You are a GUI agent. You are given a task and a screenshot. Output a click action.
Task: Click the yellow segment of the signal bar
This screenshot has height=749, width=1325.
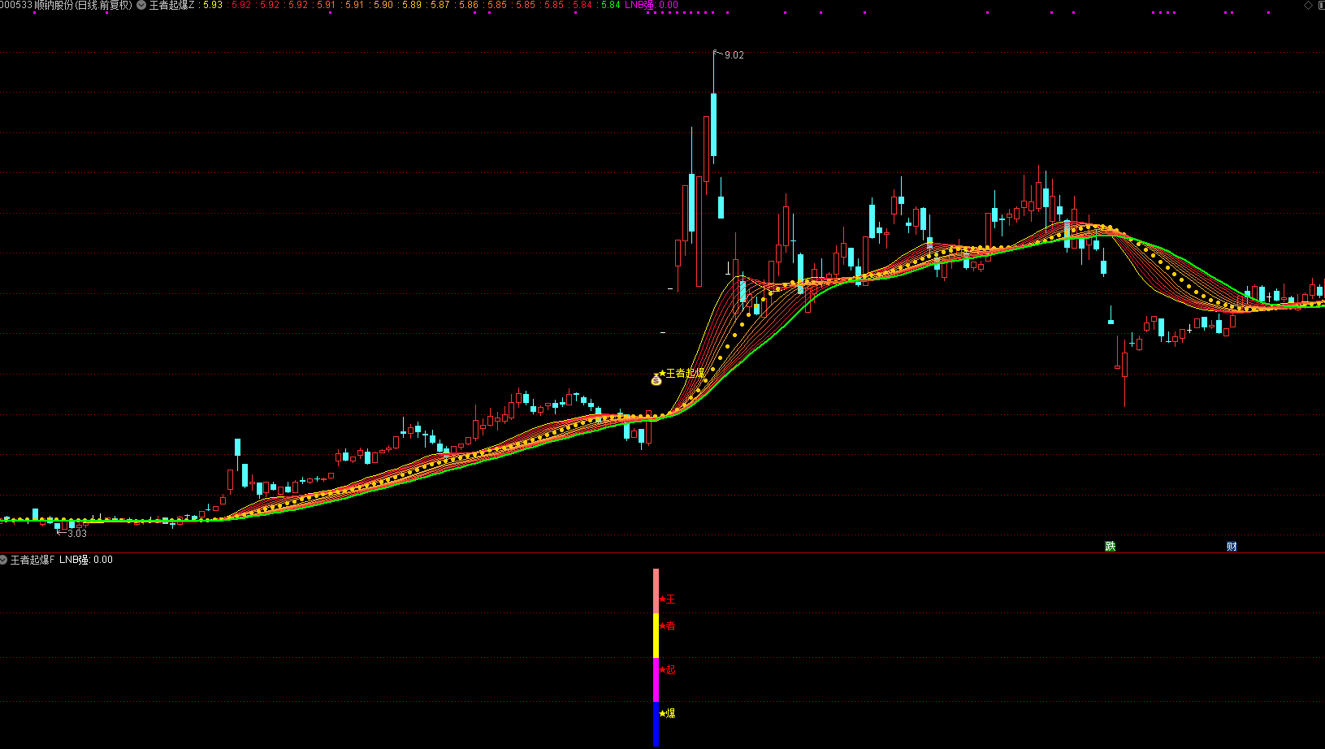tap(656, 636)
